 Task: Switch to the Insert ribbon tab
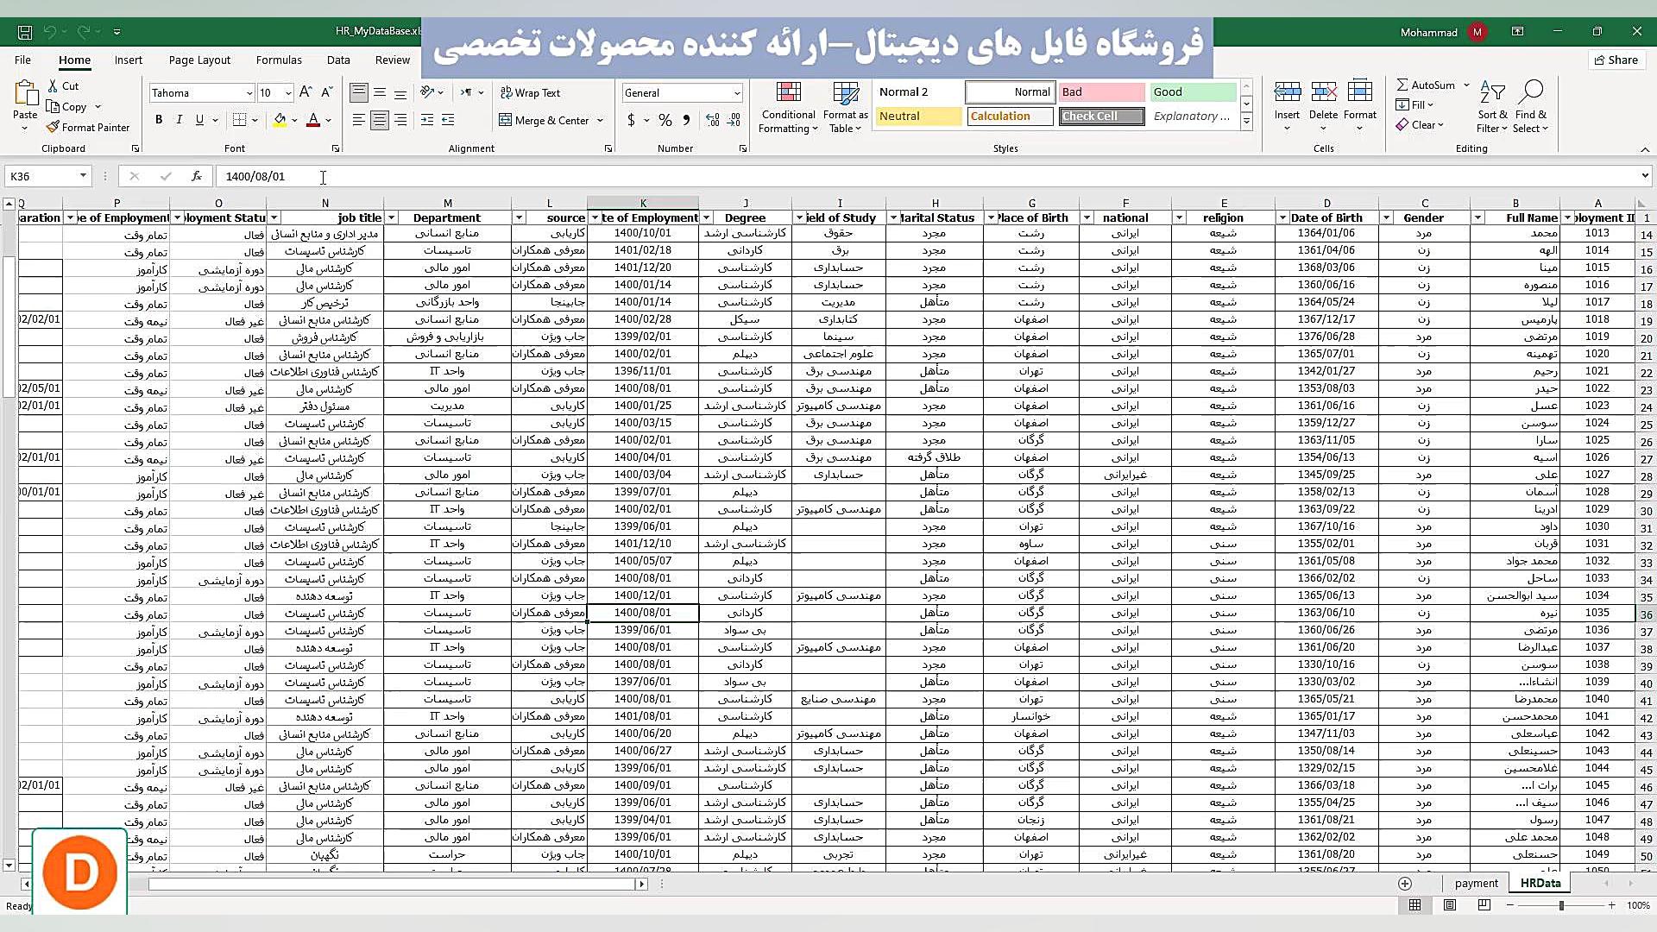click(x=129, y=60)
